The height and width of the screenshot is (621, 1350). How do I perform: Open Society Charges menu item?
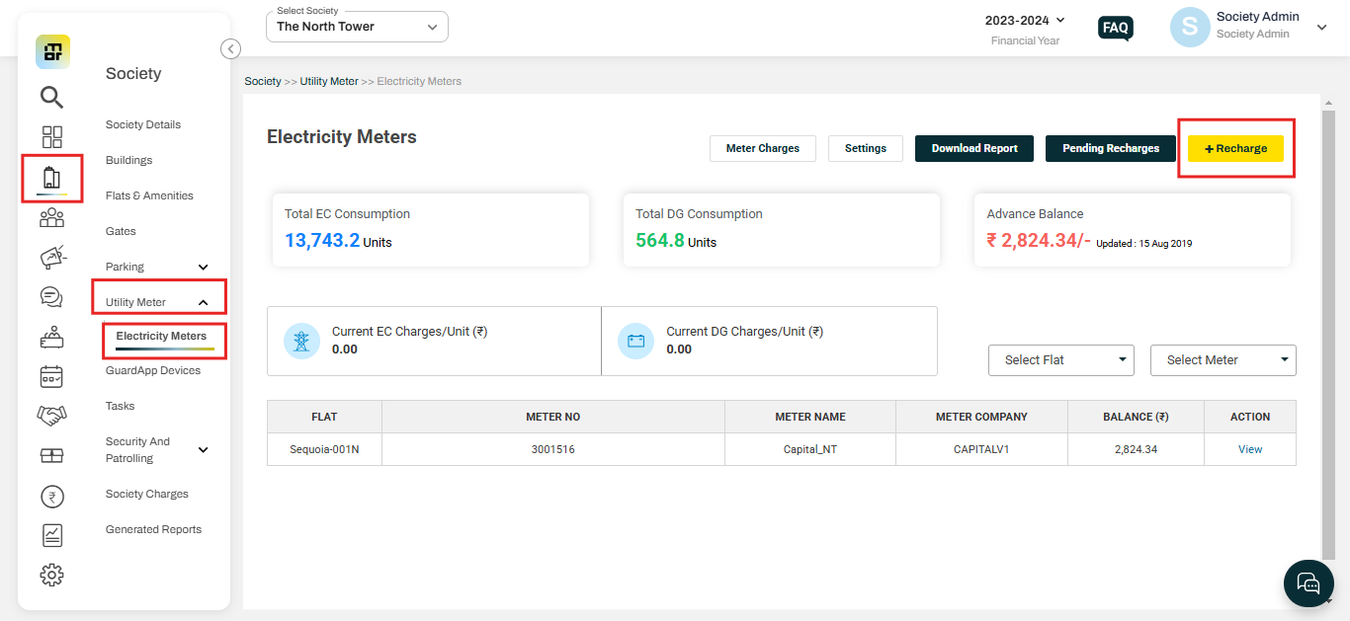click(147, 494)
